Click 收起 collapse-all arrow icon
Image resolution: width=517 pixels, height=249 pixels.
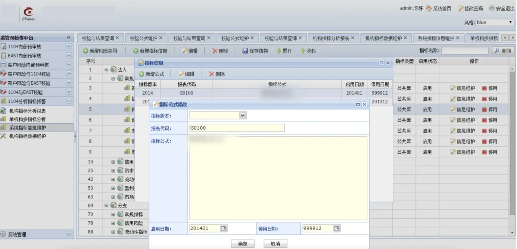pyautogui.click(x=303, y=51)
